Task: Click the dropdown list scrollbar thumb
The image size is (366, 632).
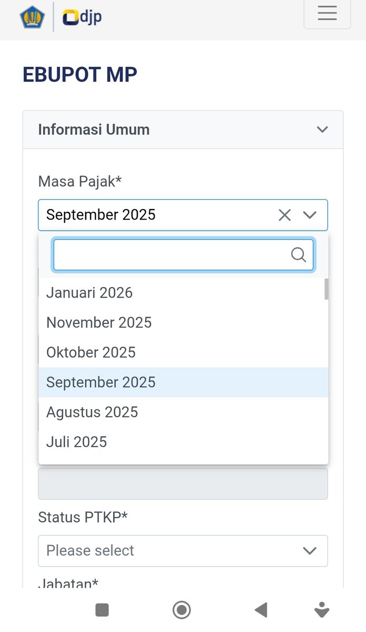Action: coord(327,289)
